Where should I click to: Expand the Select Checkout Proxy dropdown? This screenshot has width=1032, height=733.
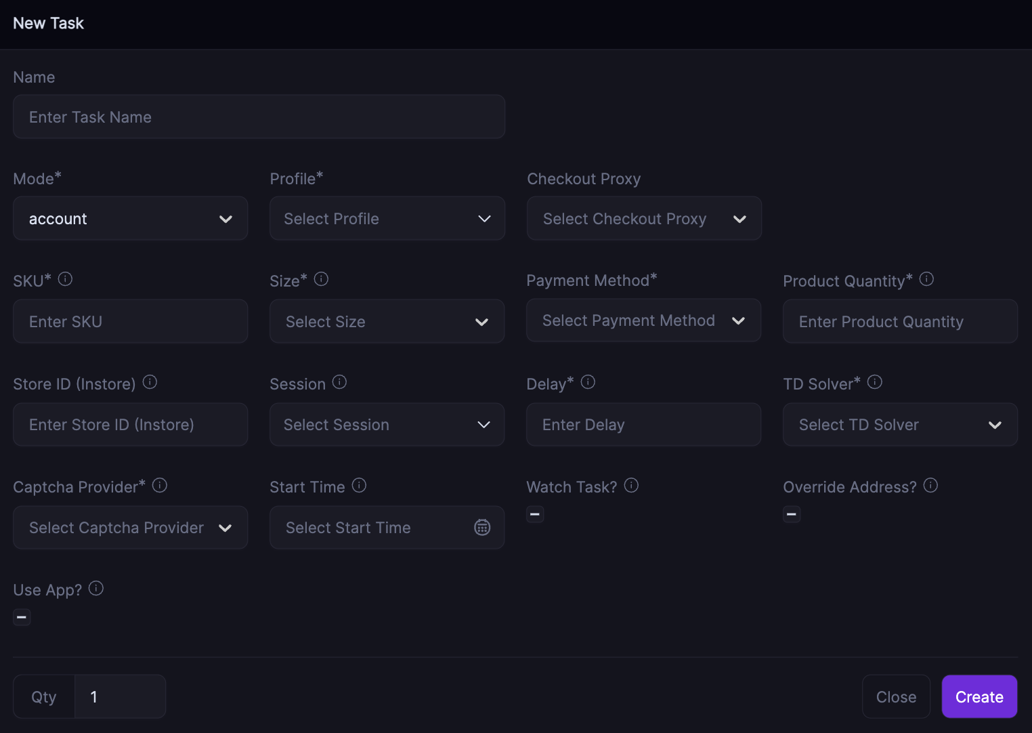(643, 219)
